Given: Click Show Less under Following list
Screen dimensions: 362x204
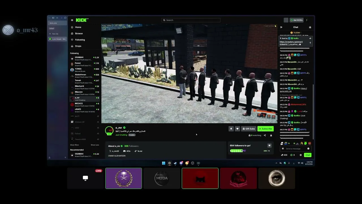Looking at the screenshot, I should point(95,145).
